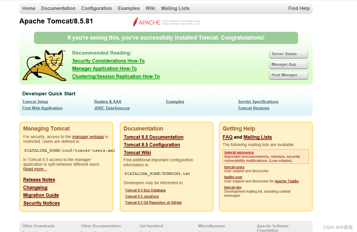
Task: Open the taglibs-user mailing list link
Action: 233,177
